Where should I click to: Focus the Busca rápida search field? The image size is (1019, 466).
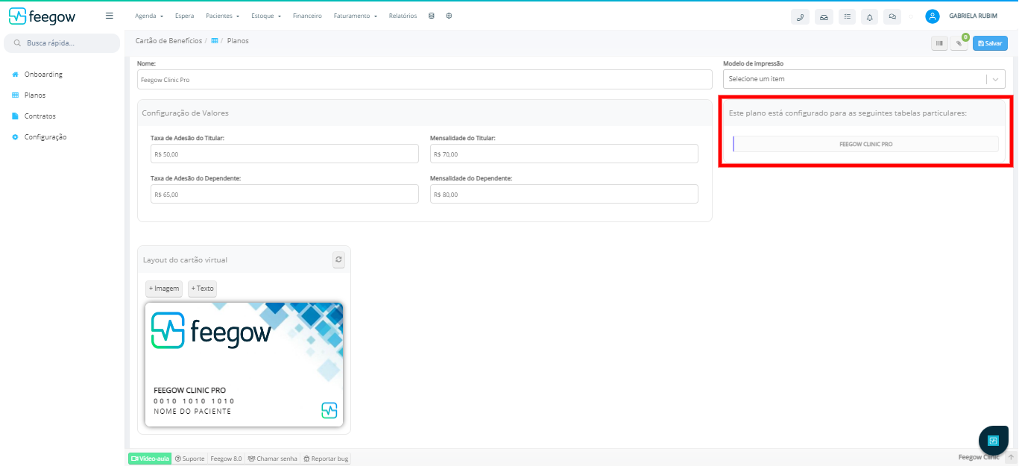[62, 43]
